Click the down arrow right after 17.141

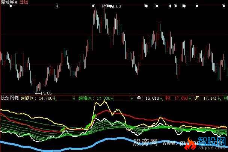(219, 98)
